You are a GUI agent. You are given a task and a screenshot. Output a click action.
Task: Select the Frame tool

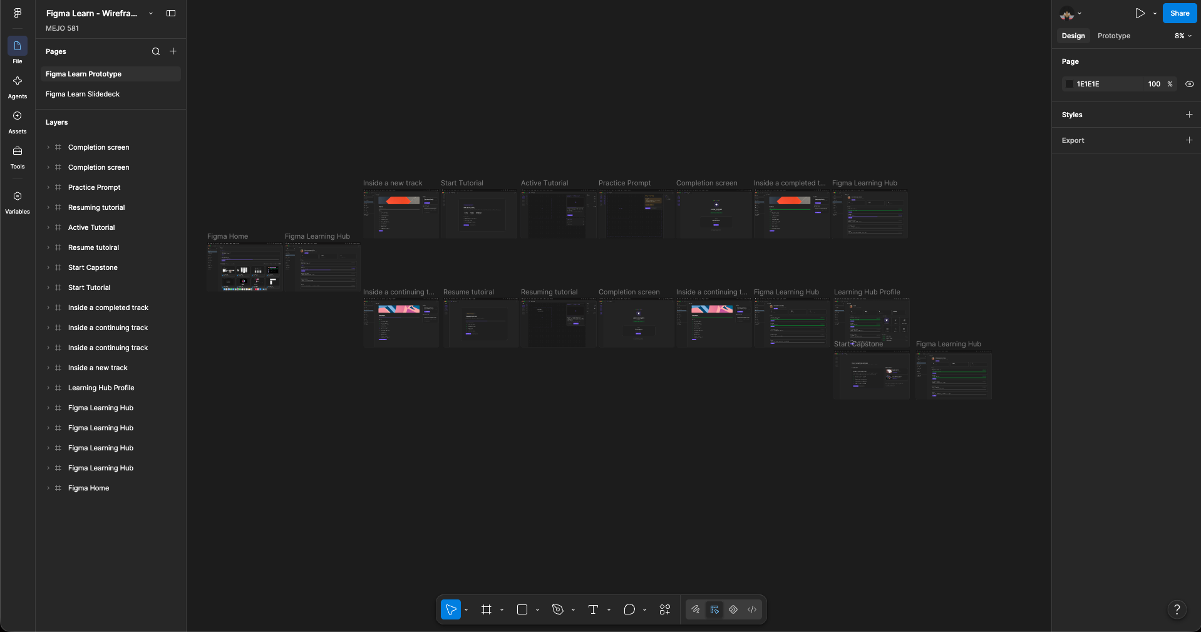pos(487,609)
